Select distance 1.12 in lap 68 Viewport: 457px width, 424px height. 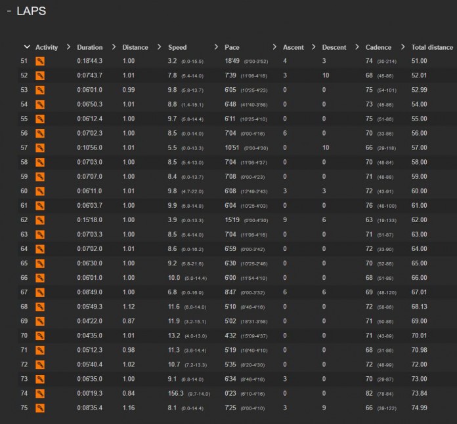coord(129,307)
